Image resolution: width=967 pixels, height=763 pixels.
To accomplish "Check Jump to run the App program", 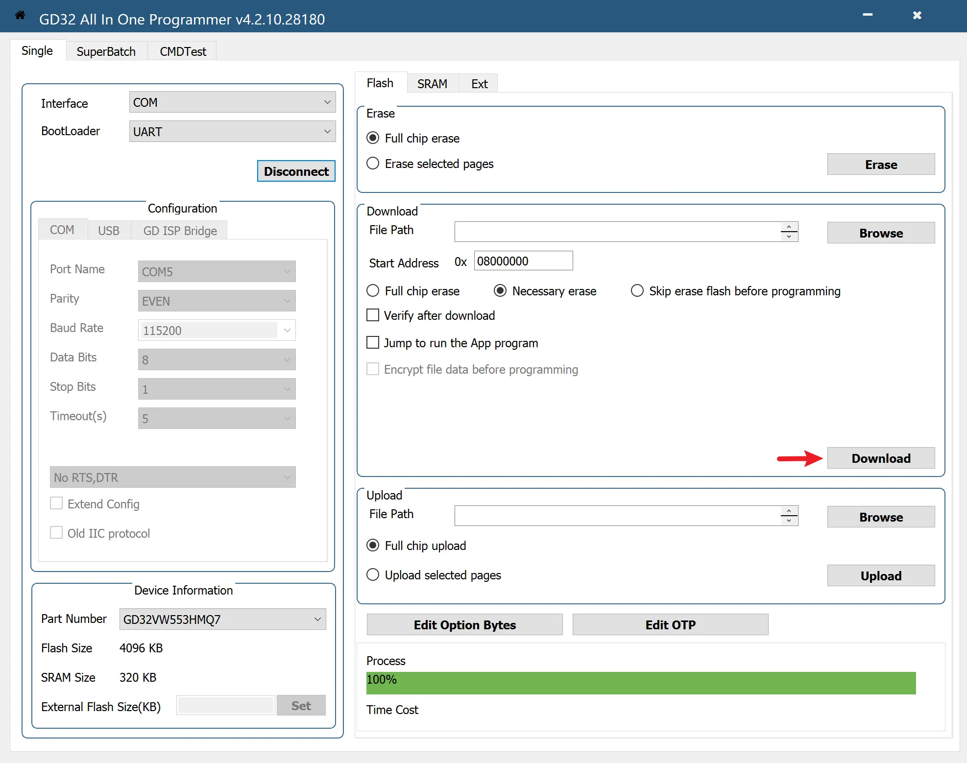I will [x=373, y=342].
